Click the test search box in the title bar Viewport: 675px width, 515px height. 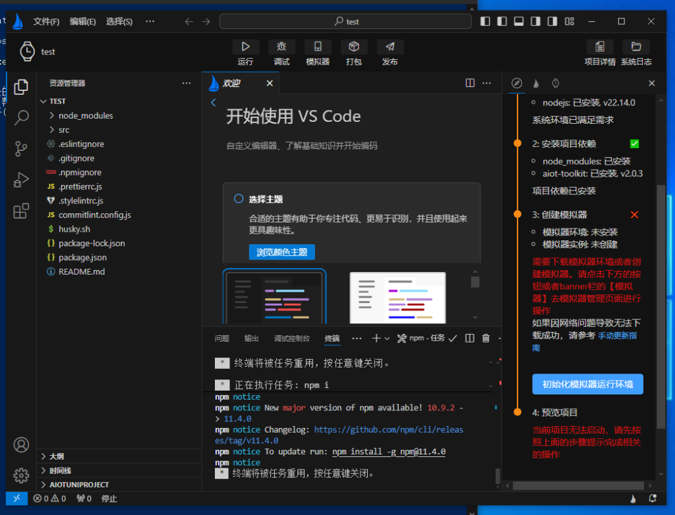(x=345, y=22)
